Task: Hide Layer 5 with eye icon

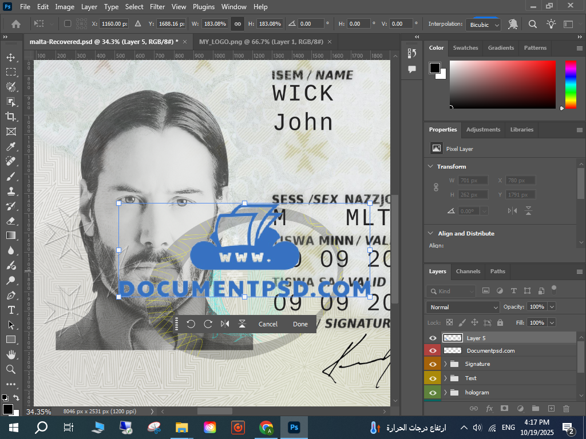Action: (x=433, y=338)
